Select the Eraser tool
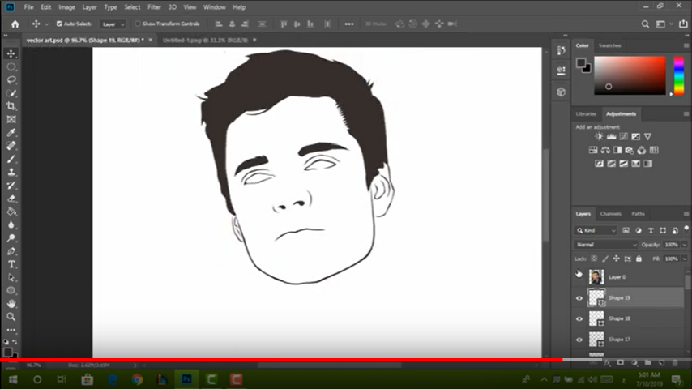This screenshot has height=389, width=692. click(11, 199)
